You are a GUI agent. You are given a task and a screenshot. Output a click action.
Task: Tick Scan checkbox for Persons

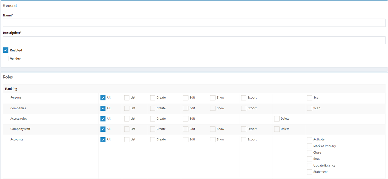click(310, 98)
